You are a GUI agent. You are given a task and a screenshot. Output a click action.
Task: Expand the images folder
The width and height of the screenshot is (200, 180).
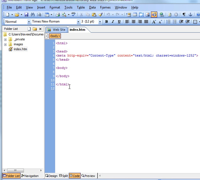[x=5, y=44]
